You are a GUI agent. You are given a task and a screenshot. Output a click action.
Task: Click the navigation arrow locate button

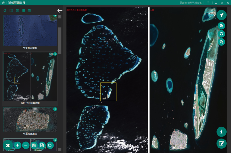coord(221,15)
